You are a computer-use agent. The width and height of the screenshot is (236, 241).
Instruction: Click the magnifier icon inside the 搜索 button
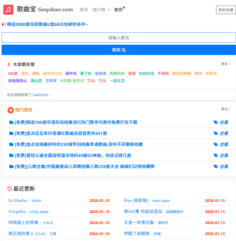(123, 50)
